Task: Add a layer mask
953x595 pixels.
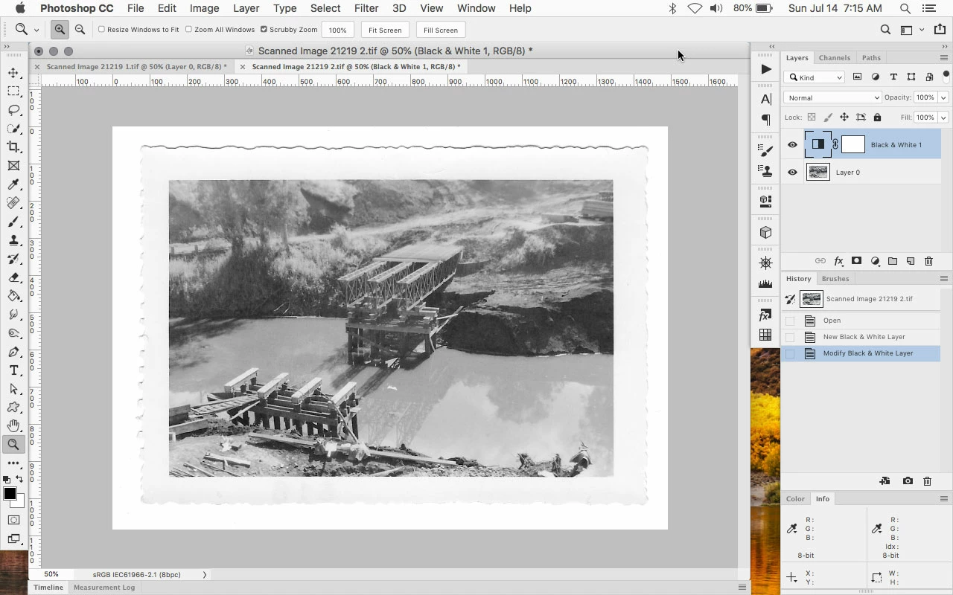Action: pyautogui.click(x=856, y=261)
